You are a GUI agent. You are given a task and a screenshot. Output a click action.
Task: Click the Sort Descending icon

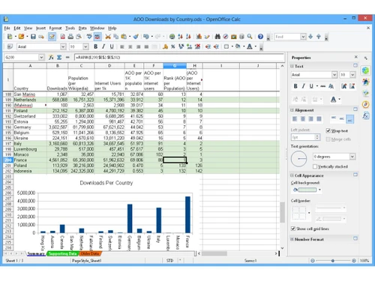188,37
